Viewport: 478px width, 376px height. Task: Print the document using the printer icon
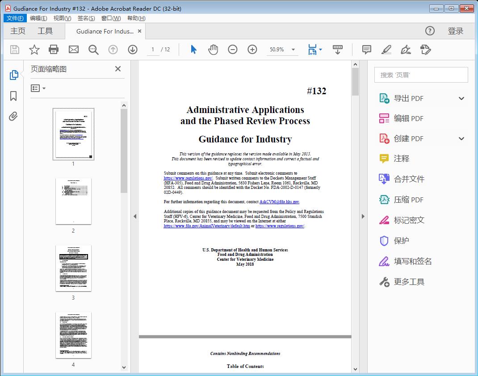54,50
